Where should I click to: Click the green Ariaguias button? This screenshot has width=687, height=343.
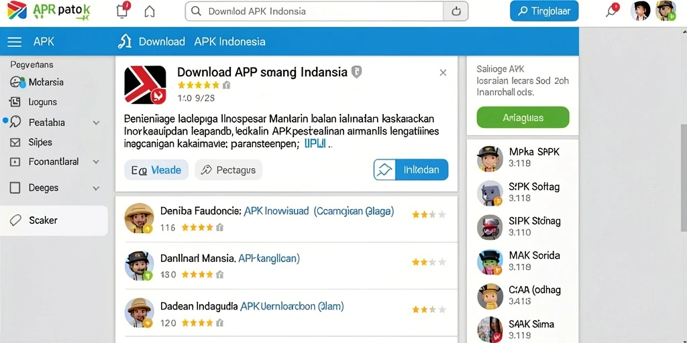point(523,118)
